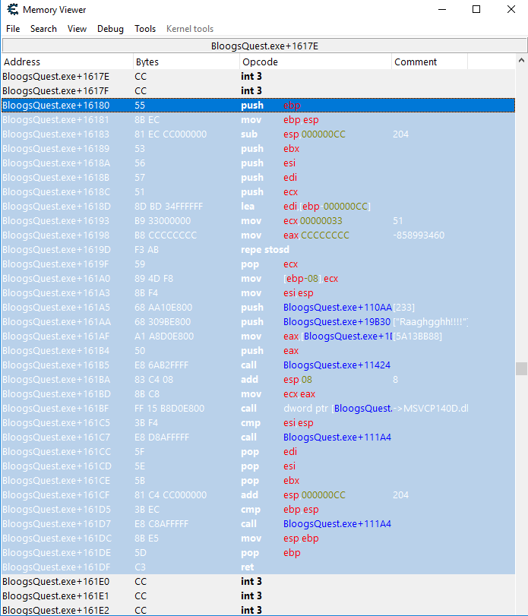Select the int 3 row at +161E1
The width and height of the screenshot is (528, 616).
coord(258,596)
